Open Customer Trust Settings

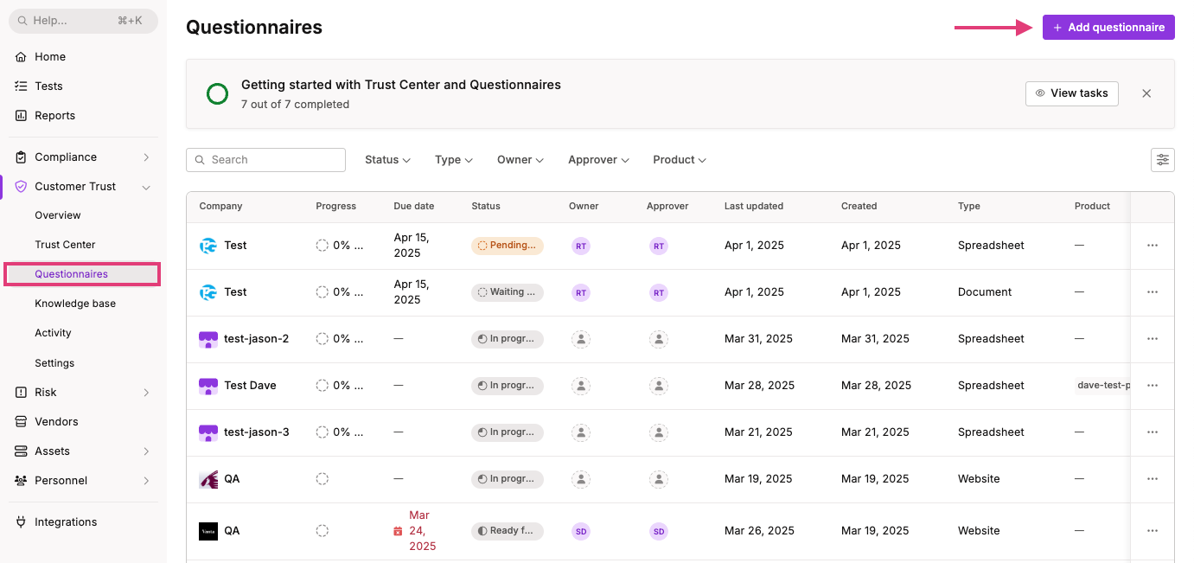tap(54, 363)
